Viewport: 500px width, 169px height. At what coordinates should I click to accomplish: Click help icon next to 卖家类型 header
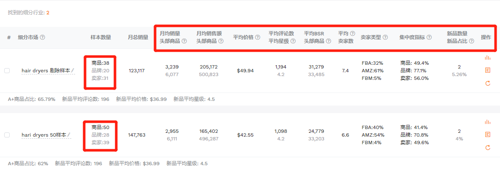click(385, 37)
